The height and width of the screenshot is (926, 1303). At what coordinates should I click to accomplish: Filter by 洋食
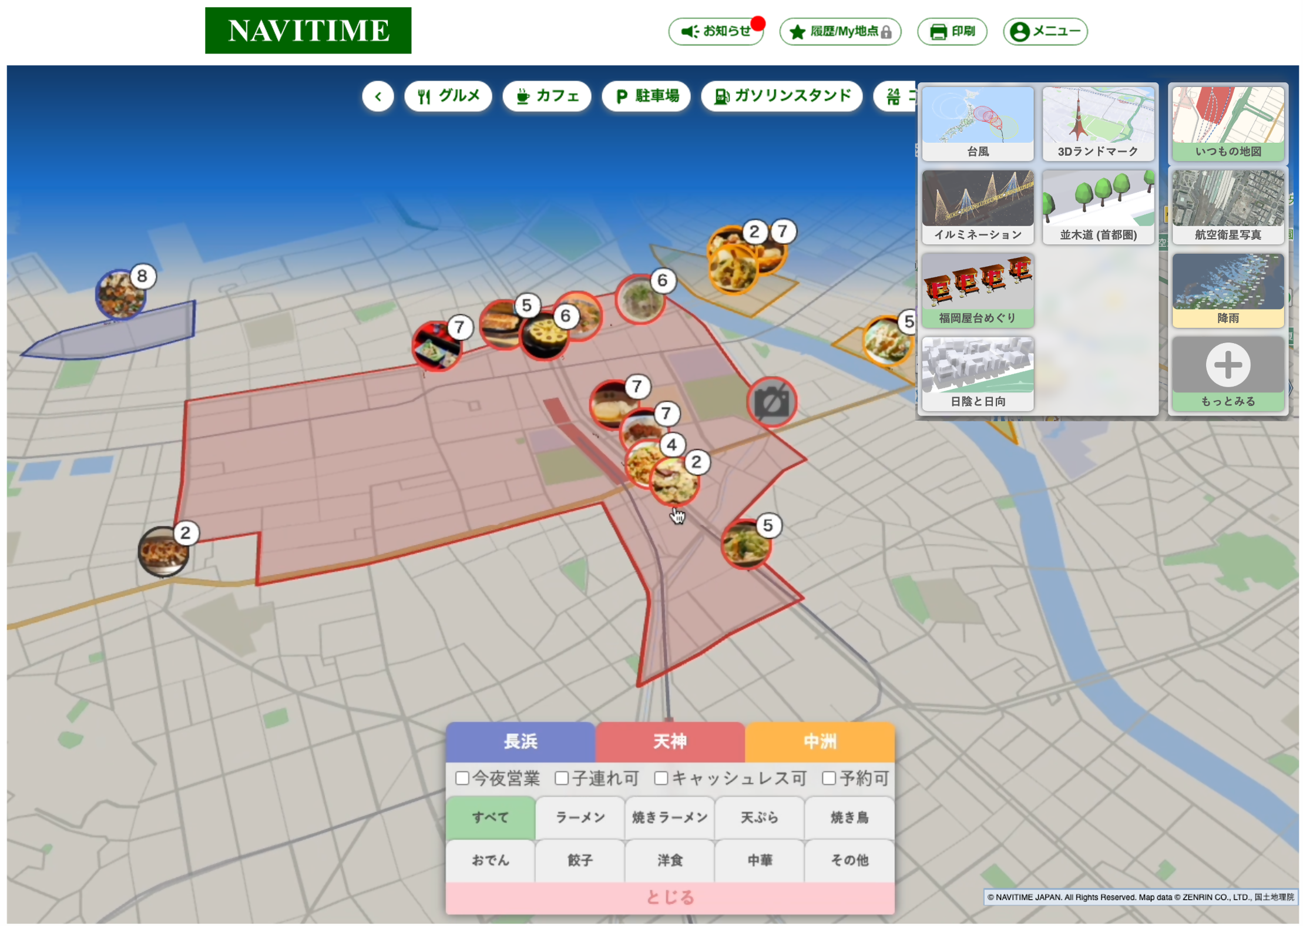pyautogui.click(x=670, y=861)
